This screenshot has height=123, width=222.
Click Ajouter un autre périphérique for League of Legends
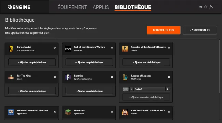point(146,97)
